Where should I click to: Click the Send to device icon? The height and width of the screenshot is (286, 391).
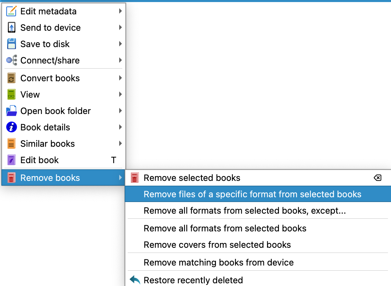pos(11,27)
